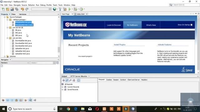Switch to the index.html editor tab
Viewport: 200px width, 112px height.
point(81,14)
